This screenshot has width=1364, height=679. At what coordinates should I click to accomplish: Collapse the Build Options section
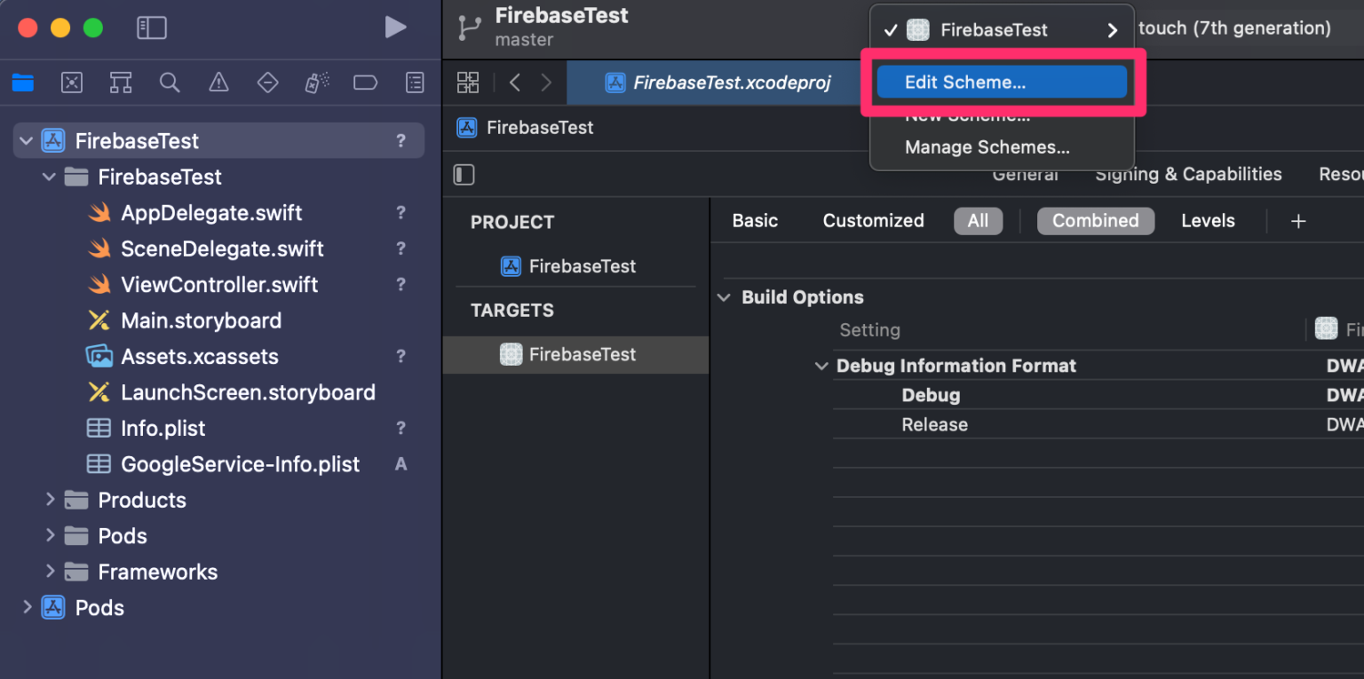click(x=724, y=297)
